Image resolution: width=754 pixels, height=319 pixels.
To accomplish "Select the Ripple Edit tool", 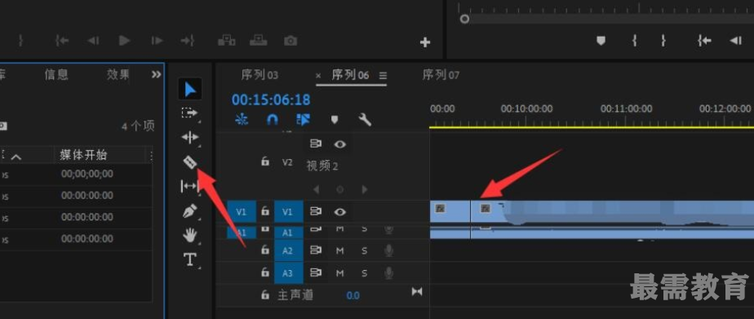I will pyautogui.click(x=190, y=138).
